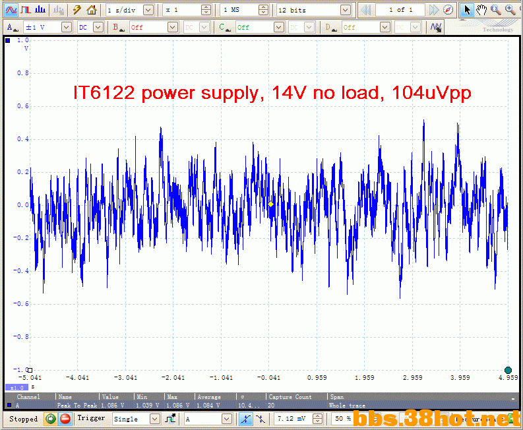Open Channel C options button
The width and height of the screenshot is (523, 430).
pyautogui.click(x=224, y=28)
